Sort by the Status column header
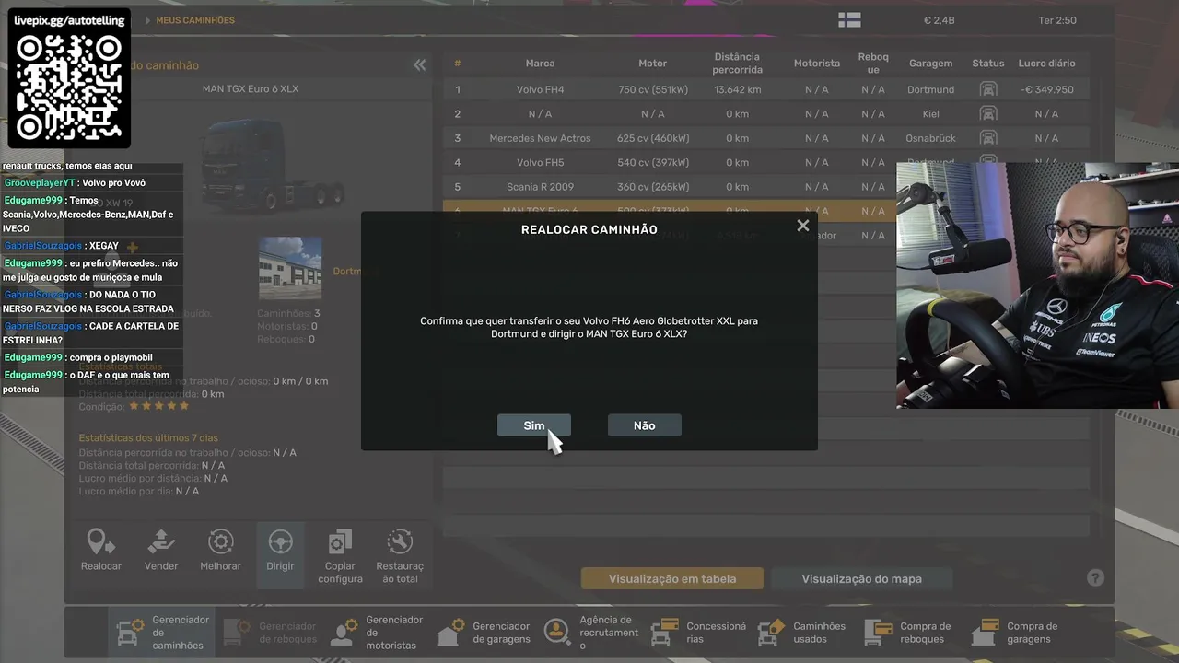Screen dimensions: 1179x663 tap(988, 64)
